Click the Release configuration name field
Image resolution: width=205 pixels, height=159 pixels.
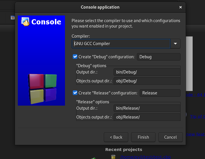(160, 93)
